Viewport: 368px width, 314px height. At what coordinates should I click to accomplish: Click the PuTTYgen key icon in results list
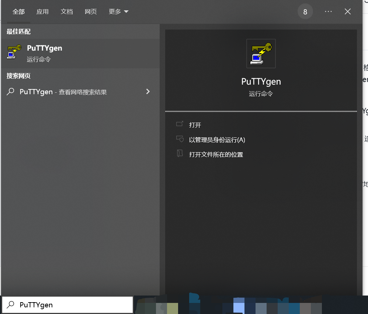pos(14,52)
